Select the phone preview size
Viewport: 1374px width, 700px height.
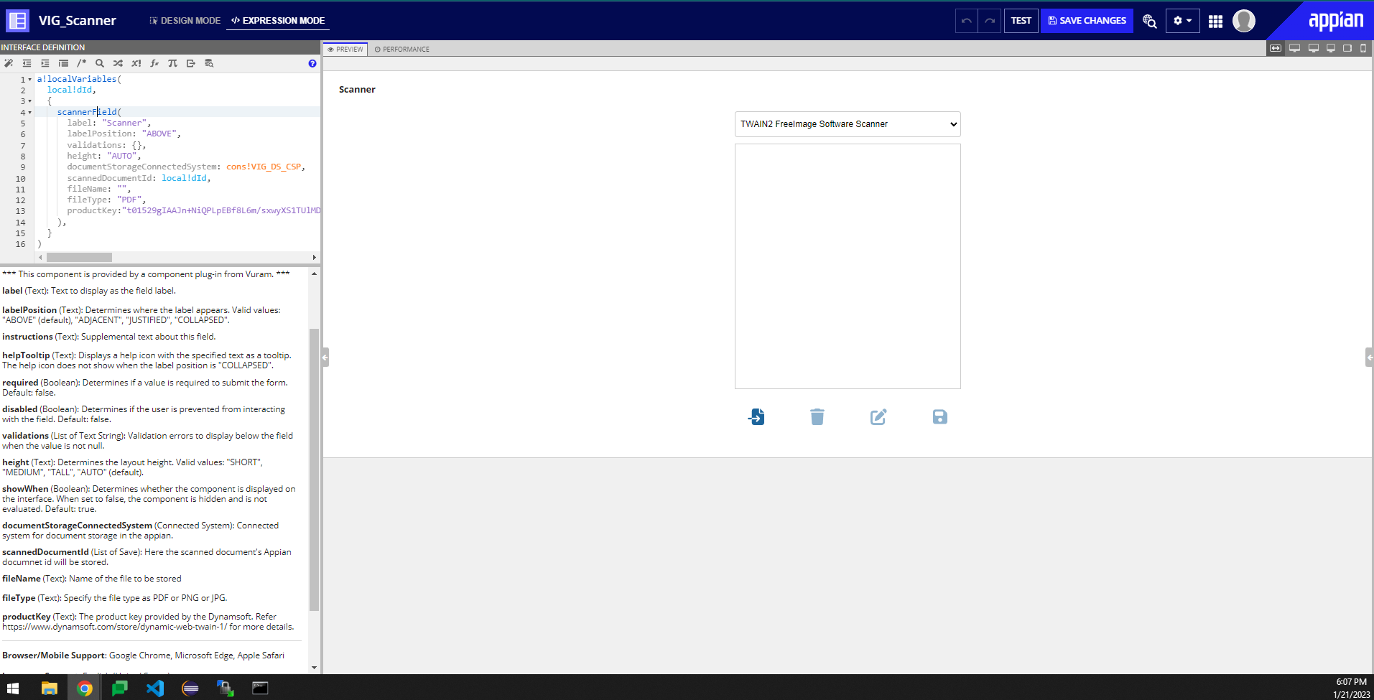(1363, 48)
